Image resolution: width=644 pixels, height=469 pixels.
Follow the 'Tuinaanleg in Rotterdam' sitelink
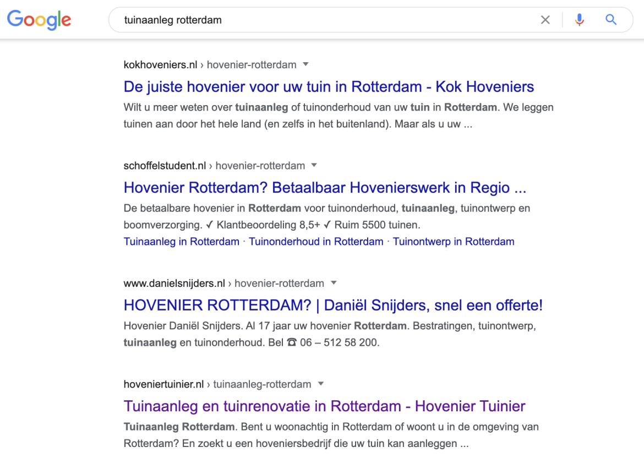pos(182,242)
